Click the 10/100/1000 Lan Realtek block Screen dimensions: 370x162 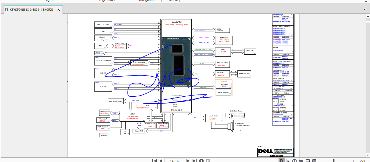(x=120, y=46)
